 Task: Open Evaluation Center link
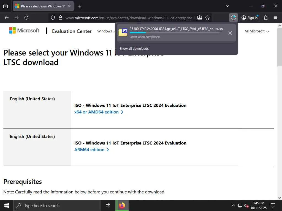[x=72, y=31]
